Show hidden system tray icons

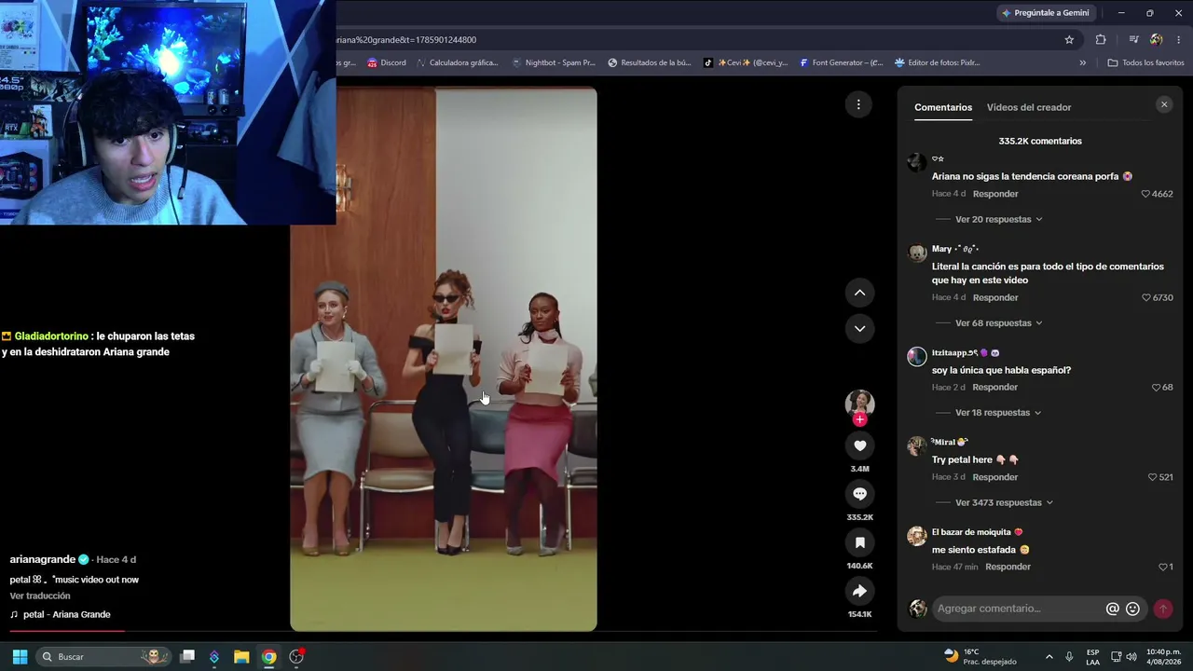pyautogui.click(x=1049, y=657)
